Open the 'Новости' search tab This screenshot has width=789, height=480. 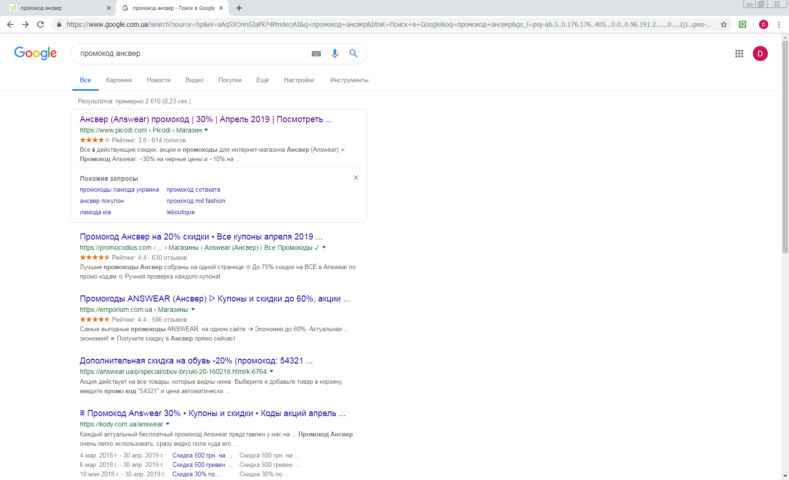click(159, 80)
